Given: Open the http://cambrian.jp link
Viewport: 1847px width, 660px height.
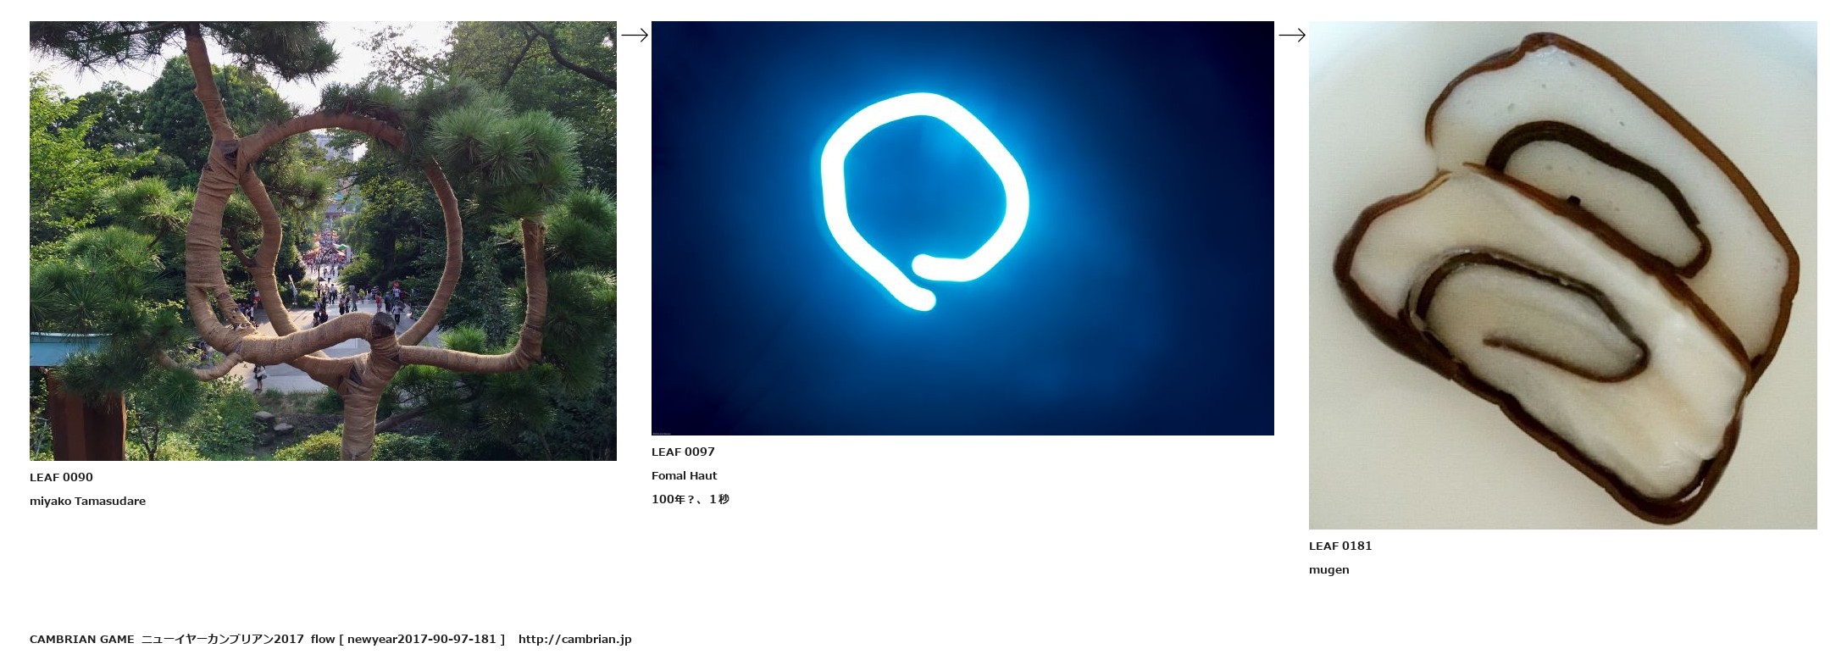Looking at the screenshot, I should [x=574, y=639].
